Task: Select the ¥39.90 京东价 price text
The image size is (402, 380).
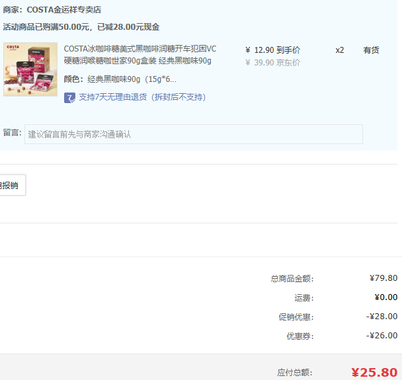Action: point(272,63)
